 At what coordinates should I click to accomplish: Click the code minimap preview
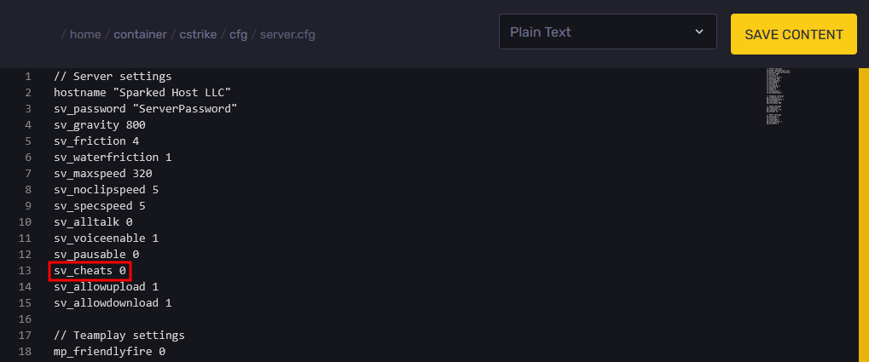pos(780,95)
